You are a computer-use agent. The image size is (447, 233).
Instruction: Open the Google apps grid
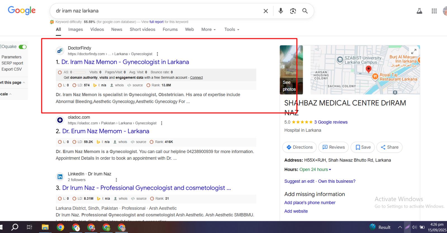coord(434,11)
